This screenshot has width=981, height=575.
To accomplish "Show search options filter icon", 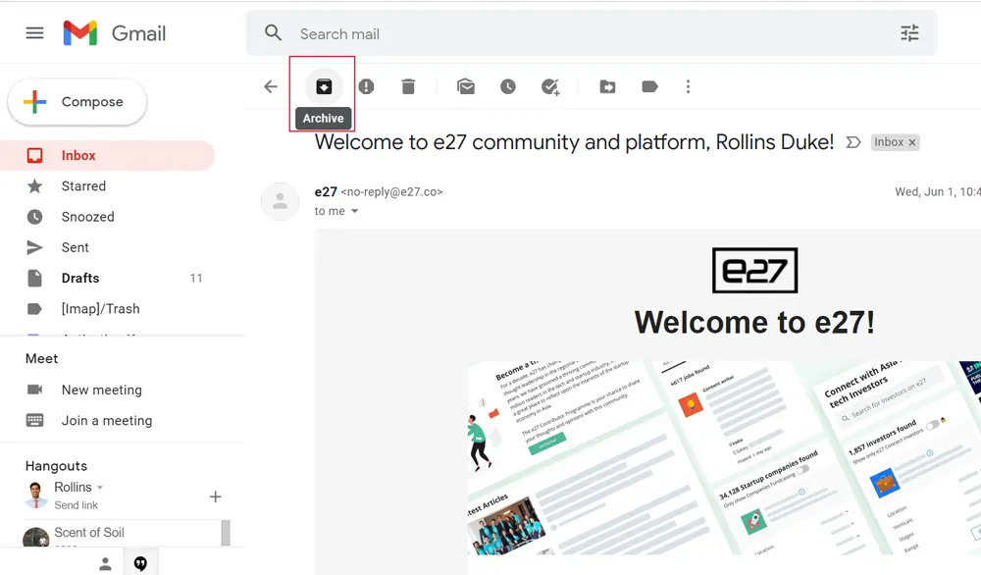I will 909,33.
